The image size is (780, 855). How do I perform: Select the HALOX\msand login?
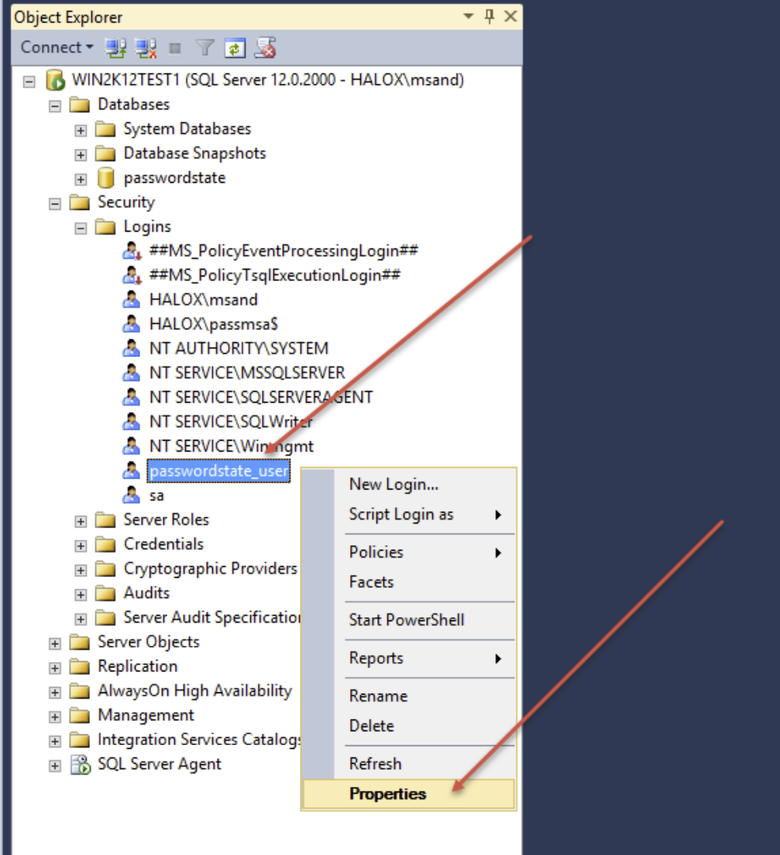(204, 300)
